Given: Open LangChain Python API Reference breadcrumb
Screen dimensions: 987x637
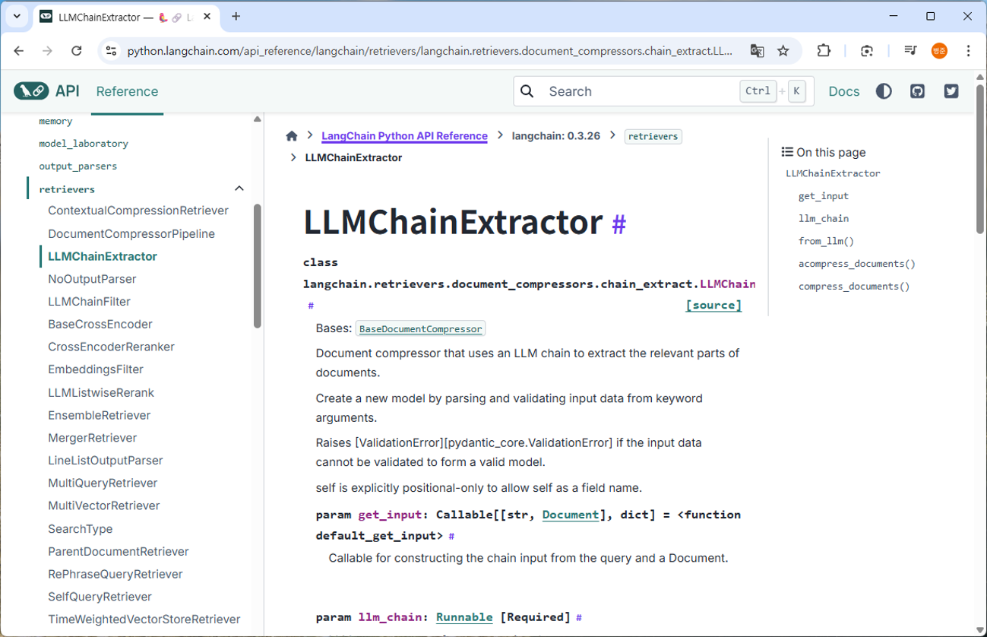Looking at the screenshot, I should click(404, 136).
